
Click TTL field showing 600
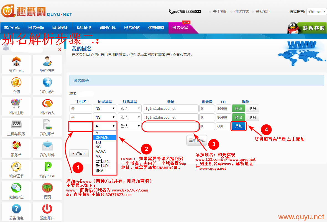(x=223, y=126)
